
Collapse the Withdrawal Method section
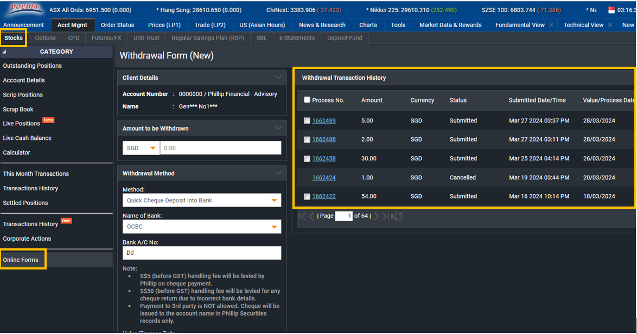point(278,173)
